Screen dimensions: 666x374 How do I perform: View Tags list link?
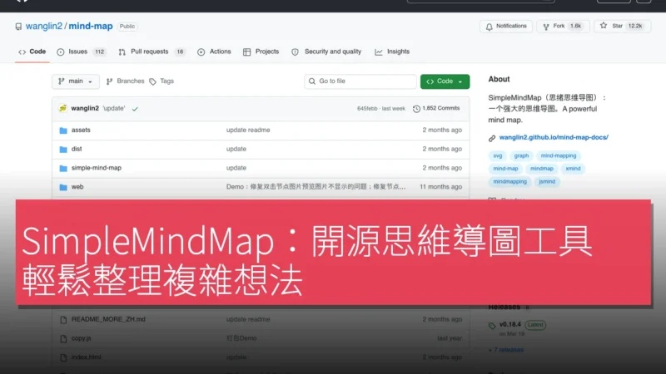[x=162, y=81]
